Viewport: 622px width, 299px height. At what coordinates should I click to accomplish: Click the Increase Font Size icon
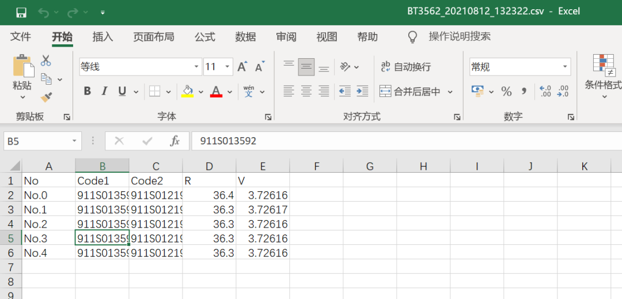pyautogui.click(x=242, y=67)
